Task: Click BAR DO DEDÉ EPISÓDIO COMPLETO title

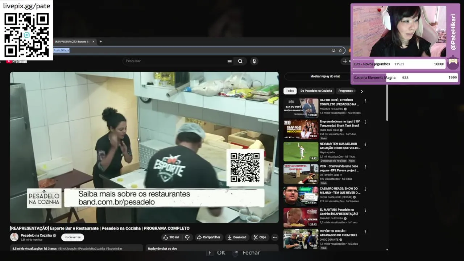Action: 339,102
